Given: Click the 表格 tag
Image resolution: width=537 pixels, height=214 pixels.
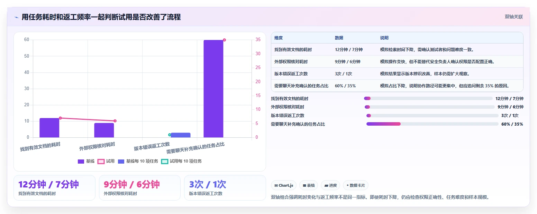Looking at the screenshot, I should (x=309, y=185).
